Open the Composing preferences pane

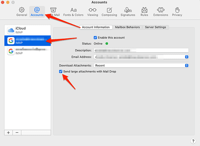tap(110, 11)
